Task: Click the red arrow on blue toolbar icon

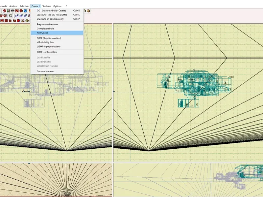Action: pos(19,21)
